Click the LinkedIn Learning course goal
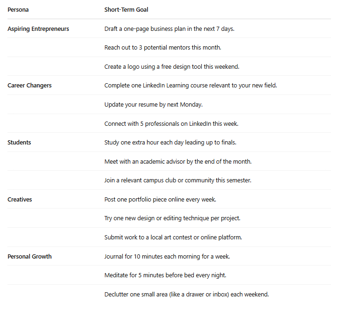This screenshot has height=310, width=338. tap(191, 86)
